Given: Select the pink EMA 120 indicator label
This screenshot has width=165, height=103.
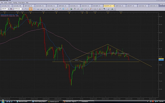Looking at the screenshot, I should click(x=10, y=16).
